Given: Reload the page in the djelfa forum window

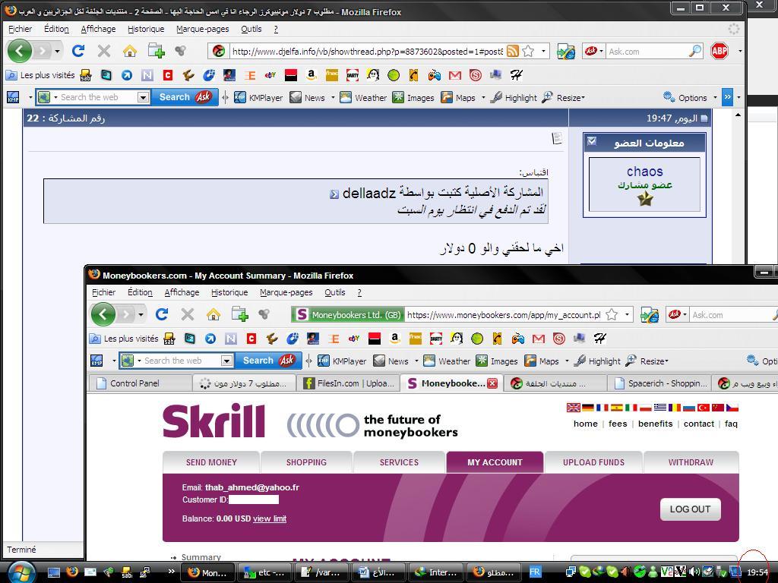Looking at the screenshot, I should click(78, 51).
